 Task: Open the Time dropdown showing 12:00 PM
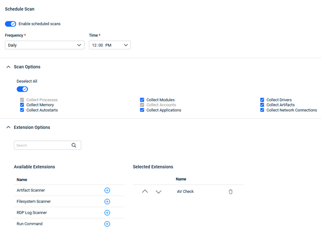click(x=110, y=45)
